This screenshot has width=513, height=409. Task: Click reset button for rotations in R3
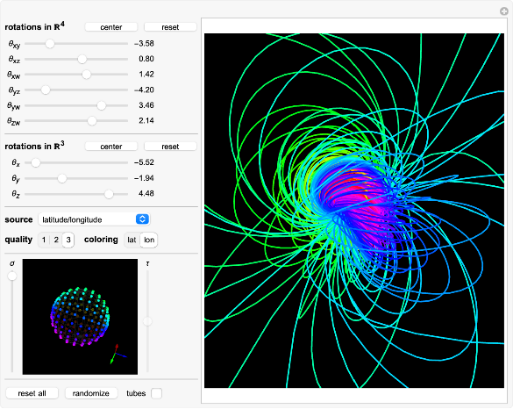tap(170, 147)
